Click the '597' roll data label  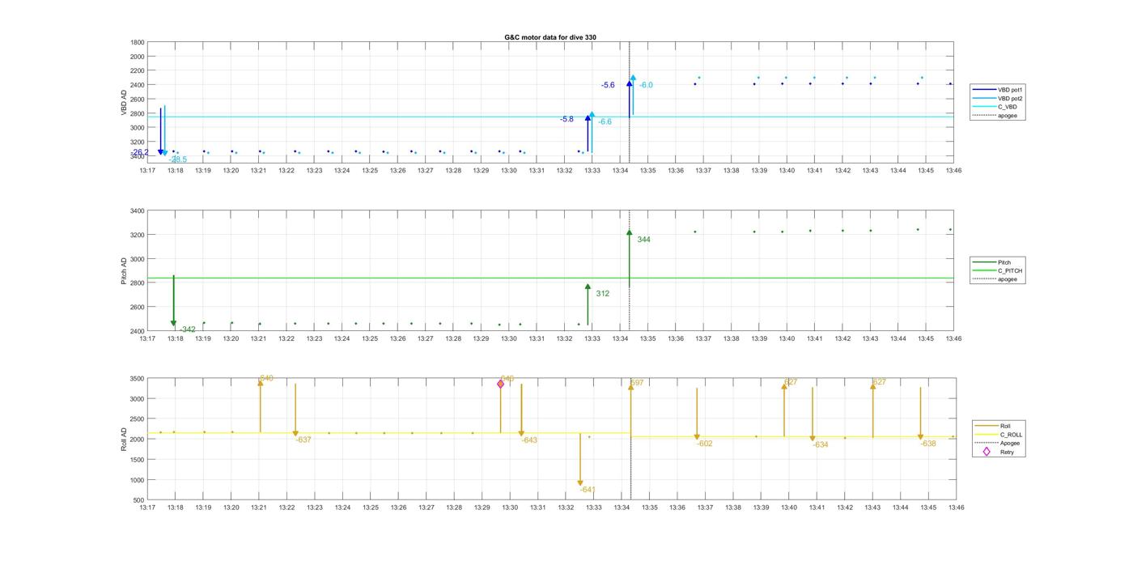coord(638,383)
